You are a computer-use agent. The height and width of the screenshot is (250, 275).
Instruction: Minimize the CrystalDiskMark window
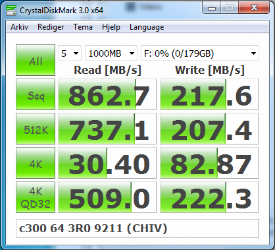point(212,8)
